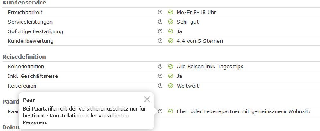
Task: Click question mark beside Reisedefinition row
Action: (160, 66)
